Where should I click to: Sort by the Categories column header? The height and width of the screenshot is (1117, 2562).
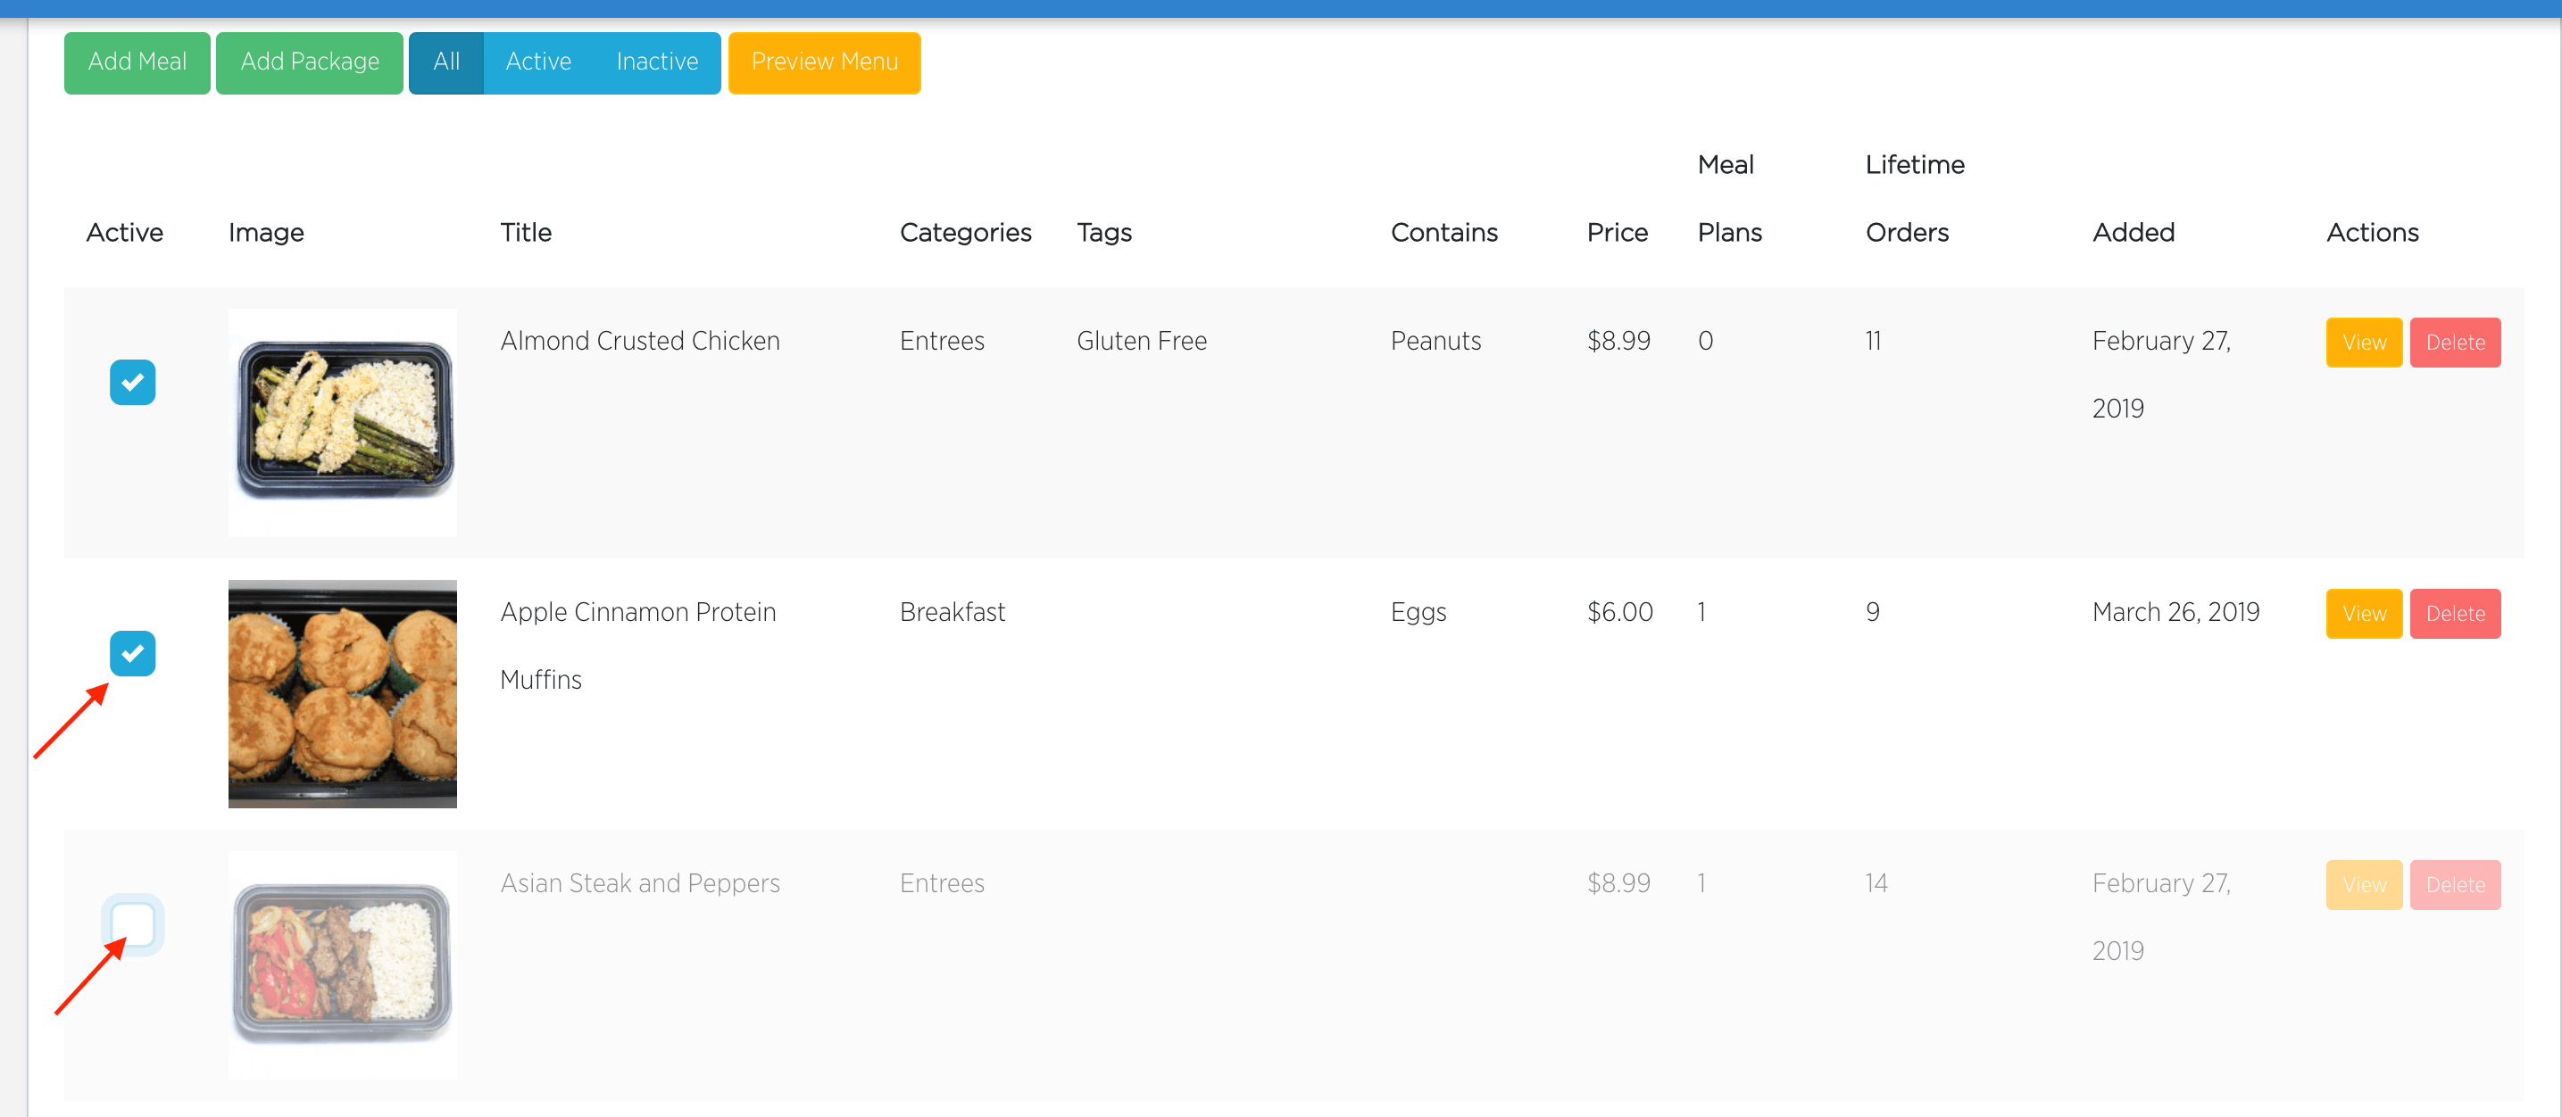pos(966,233)
